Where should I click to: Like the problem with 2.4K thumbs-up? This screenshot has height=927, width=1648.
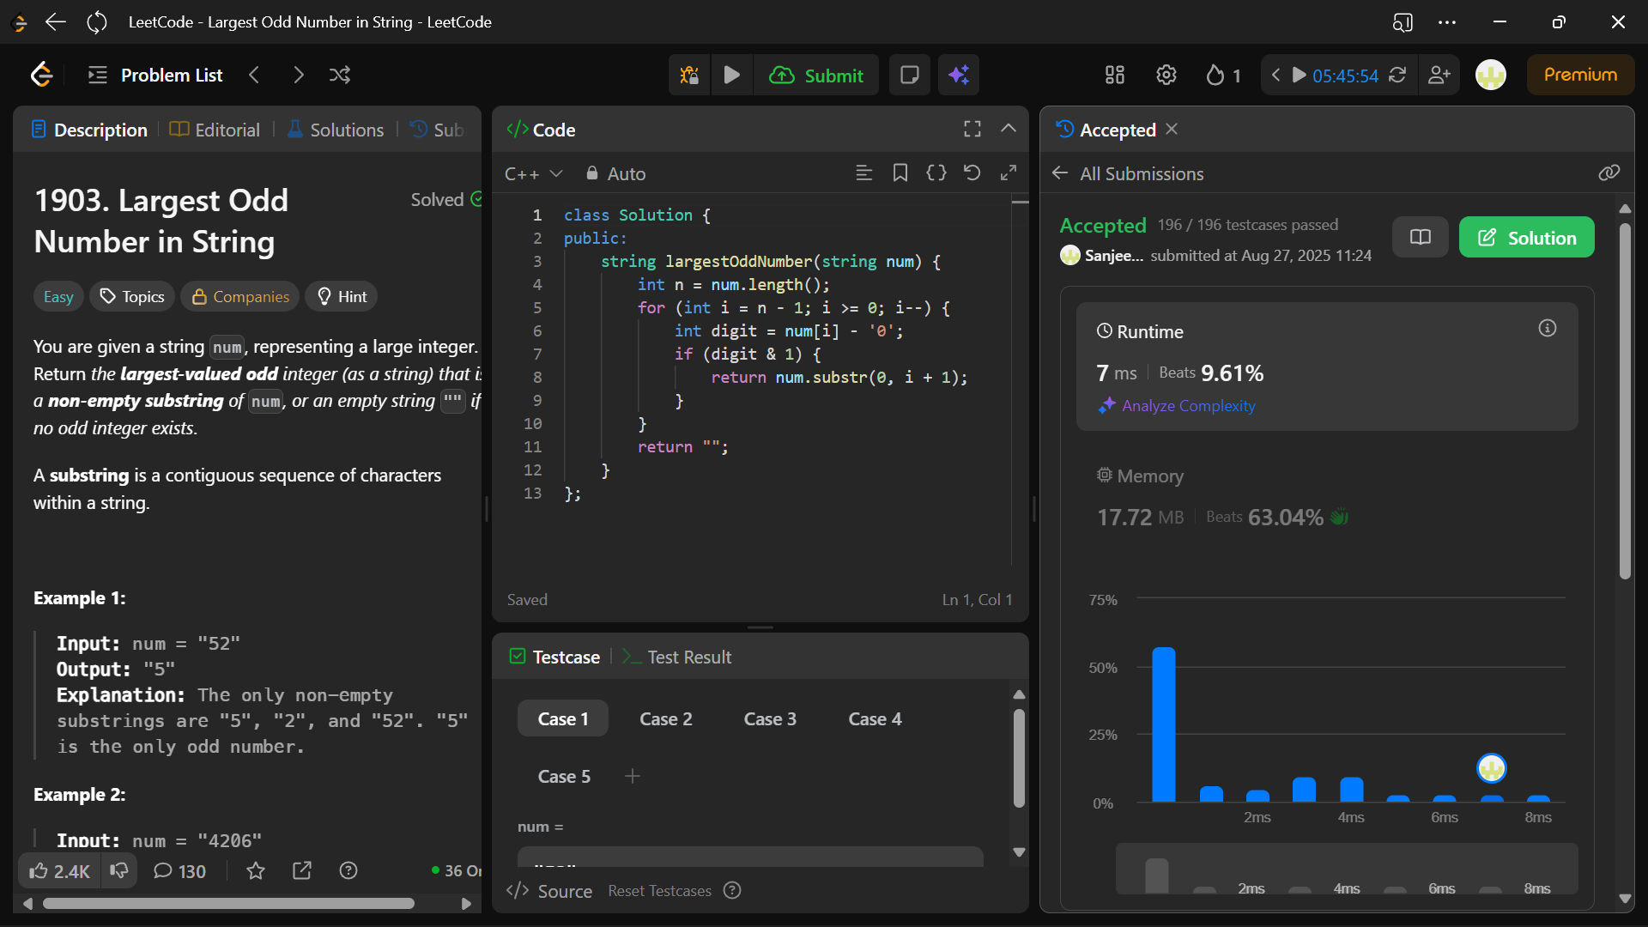tap(59, 870)
